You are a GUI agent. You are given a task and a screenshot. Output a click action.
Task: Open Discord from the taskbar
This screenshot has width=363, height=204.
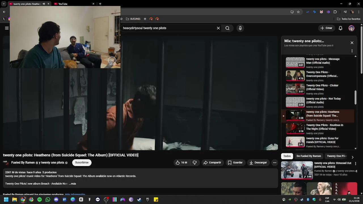(x=56, y=199)
